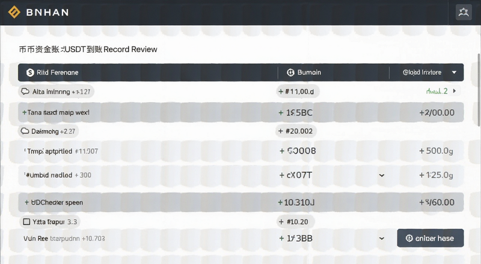Open the Daimohg +2.27 pill label
Screen dimensions: 481x264
coord(48,131)
